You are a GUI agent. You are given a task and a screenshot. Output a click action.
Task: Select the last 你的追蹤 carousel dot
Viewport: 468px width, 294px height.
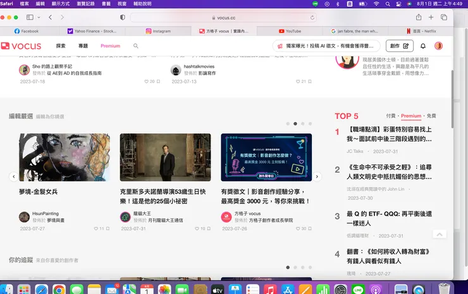310,267
